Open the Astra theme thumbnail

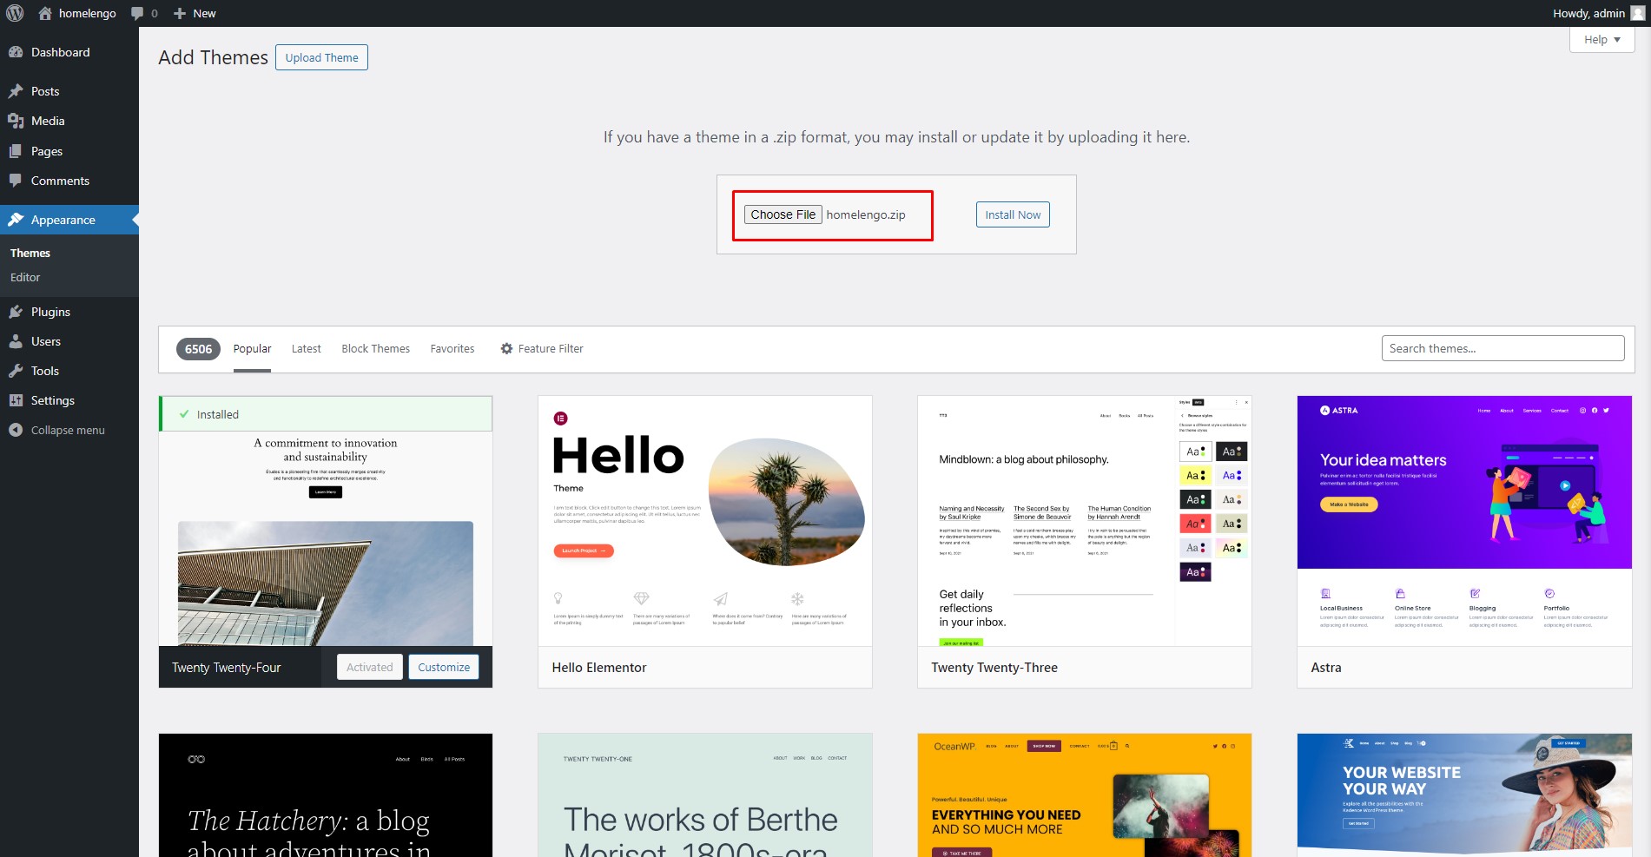(1464, 521)
